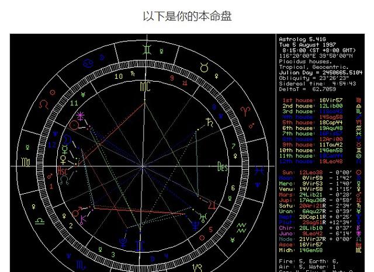
Task: Select the blue Neptune trident glyph
Action: 195,225
